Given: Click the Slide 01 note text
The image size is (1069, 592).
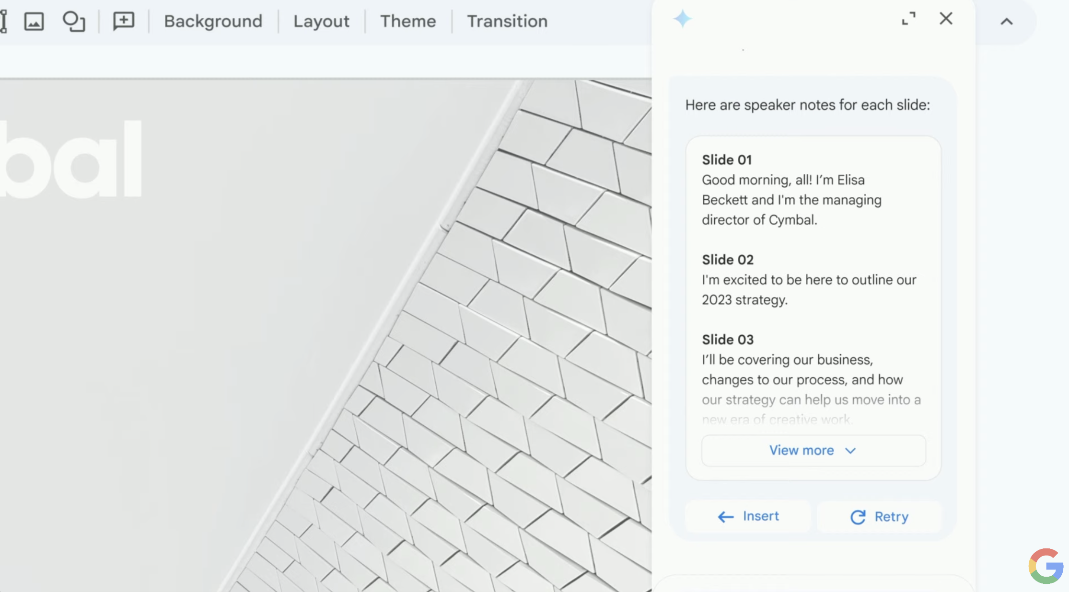Looking at the screenshot, I should click(x=791, y=200).
